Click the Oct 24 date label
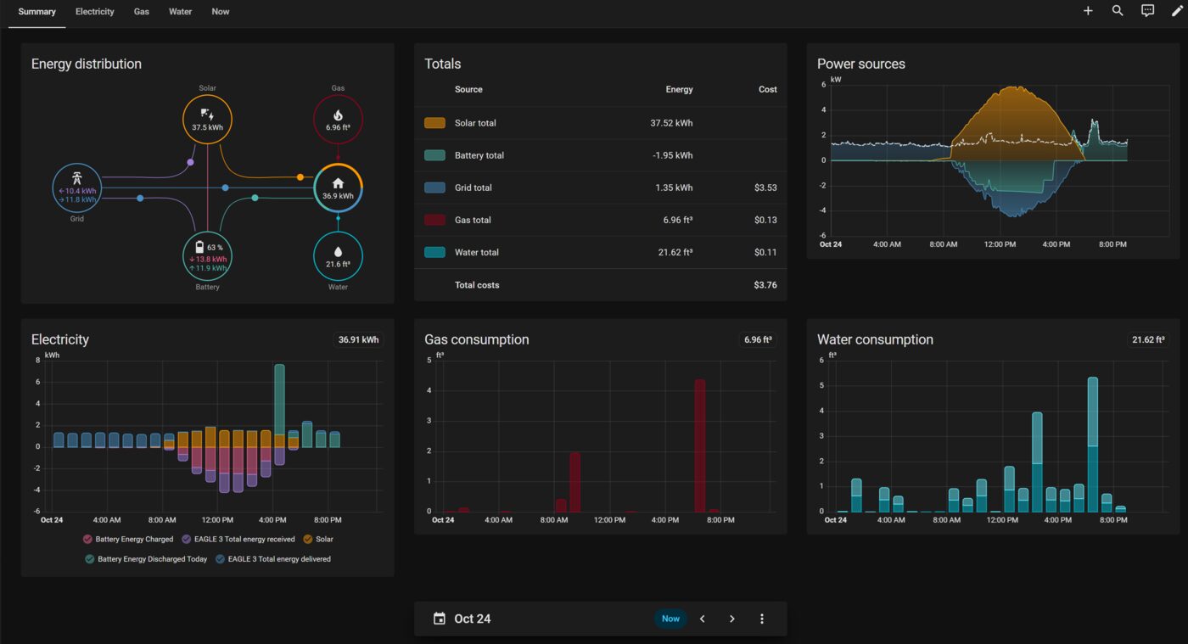Viewport: 1188px width, 644px height. (x=472, y=619)
